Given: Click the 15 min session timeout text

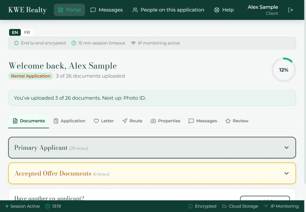Looking at the screenshot, I should click(x=102, y=43).
